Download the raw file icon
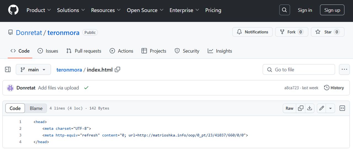The image size is (353, 161). tap(310, 108)
